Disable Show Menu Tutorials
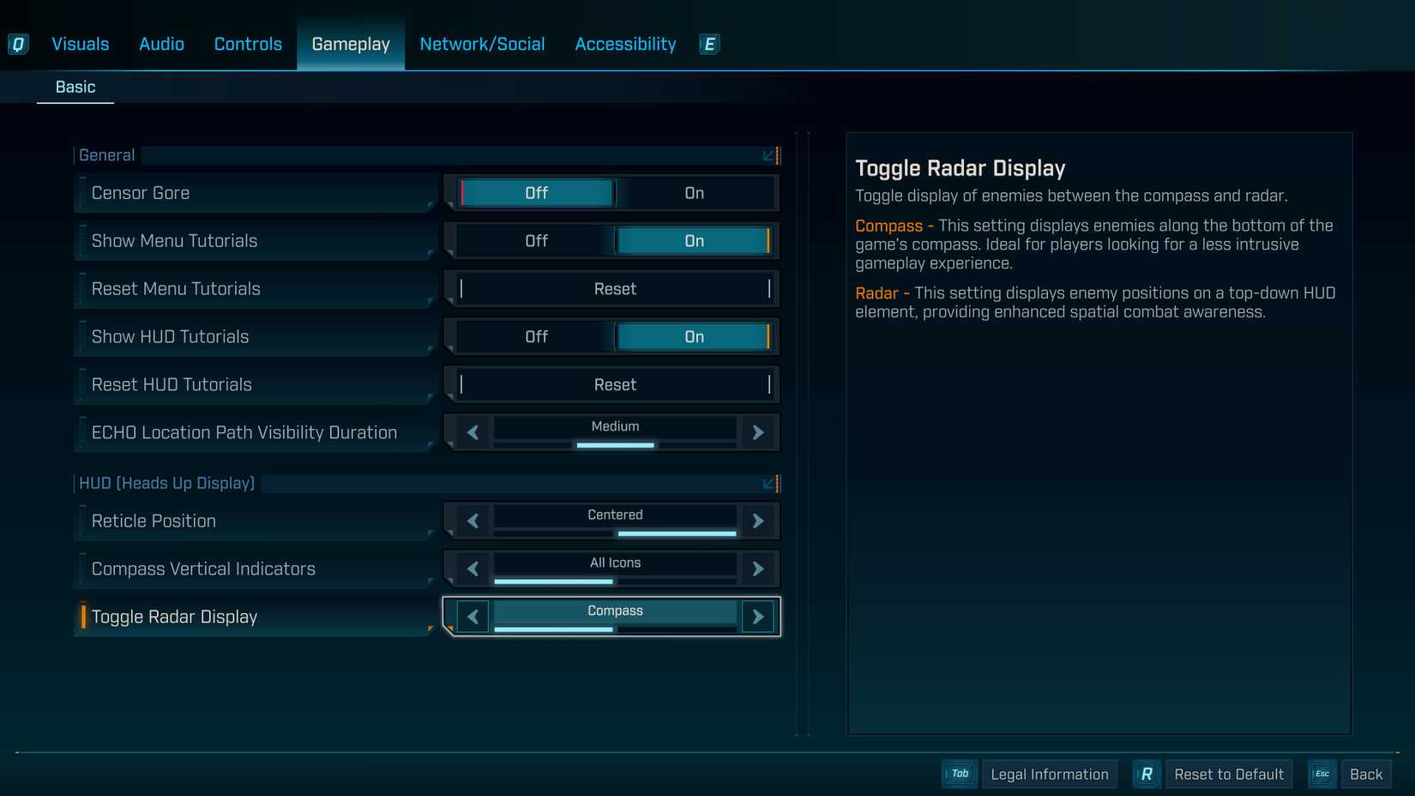Image resolution: width=1415 pixels, height=796 pixels. point(536,241)
